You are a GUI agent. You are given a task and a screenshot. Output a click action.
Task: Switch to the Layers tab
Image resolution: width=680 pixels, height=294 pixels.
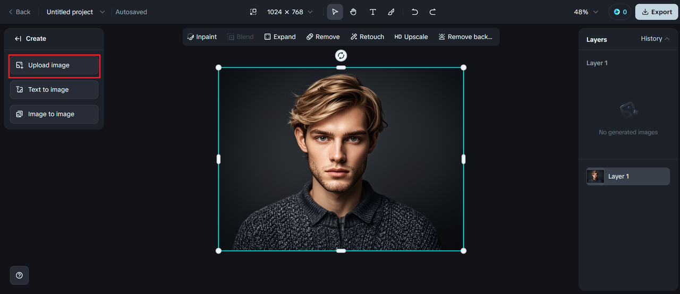tap(597, 39)
